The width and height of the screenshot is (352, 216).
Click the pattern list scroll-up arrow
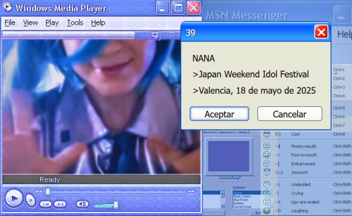click(x=222, y=194)
